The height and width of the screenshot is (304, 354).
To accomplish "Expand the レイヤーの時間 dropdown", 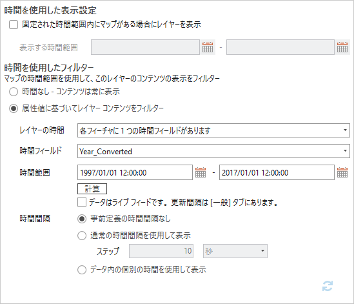I will [x=213, y=130].
